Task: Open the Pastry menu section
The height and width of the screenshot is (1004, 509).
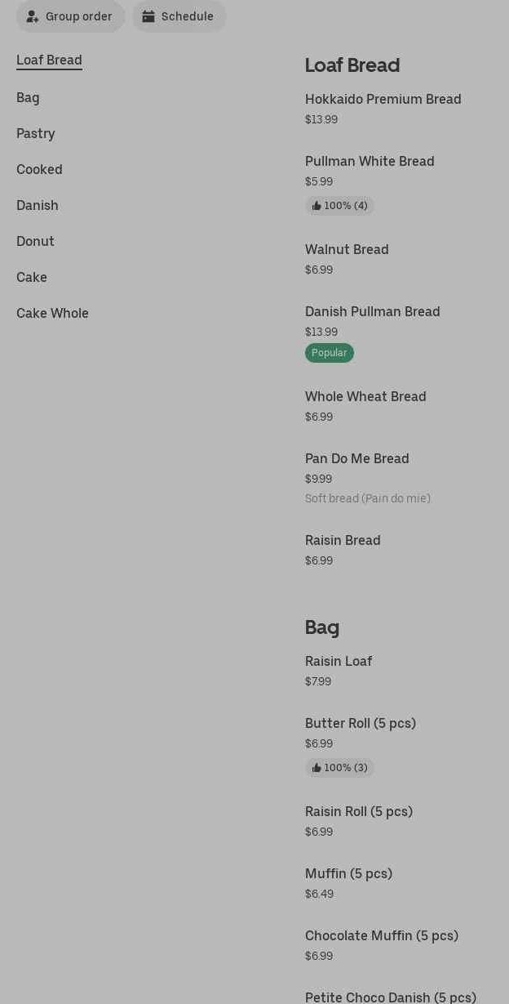Action: pos(36,134)
